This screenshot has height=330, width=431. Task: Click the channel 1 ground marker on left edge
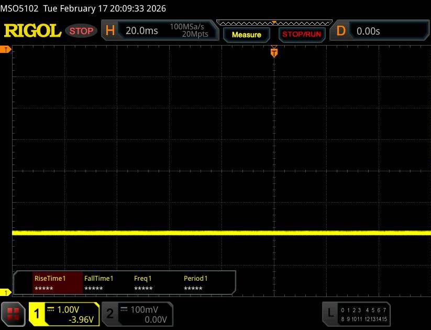[6, 292]
